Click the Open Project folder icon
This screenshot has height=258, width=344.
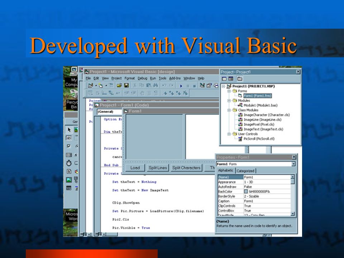119,85
